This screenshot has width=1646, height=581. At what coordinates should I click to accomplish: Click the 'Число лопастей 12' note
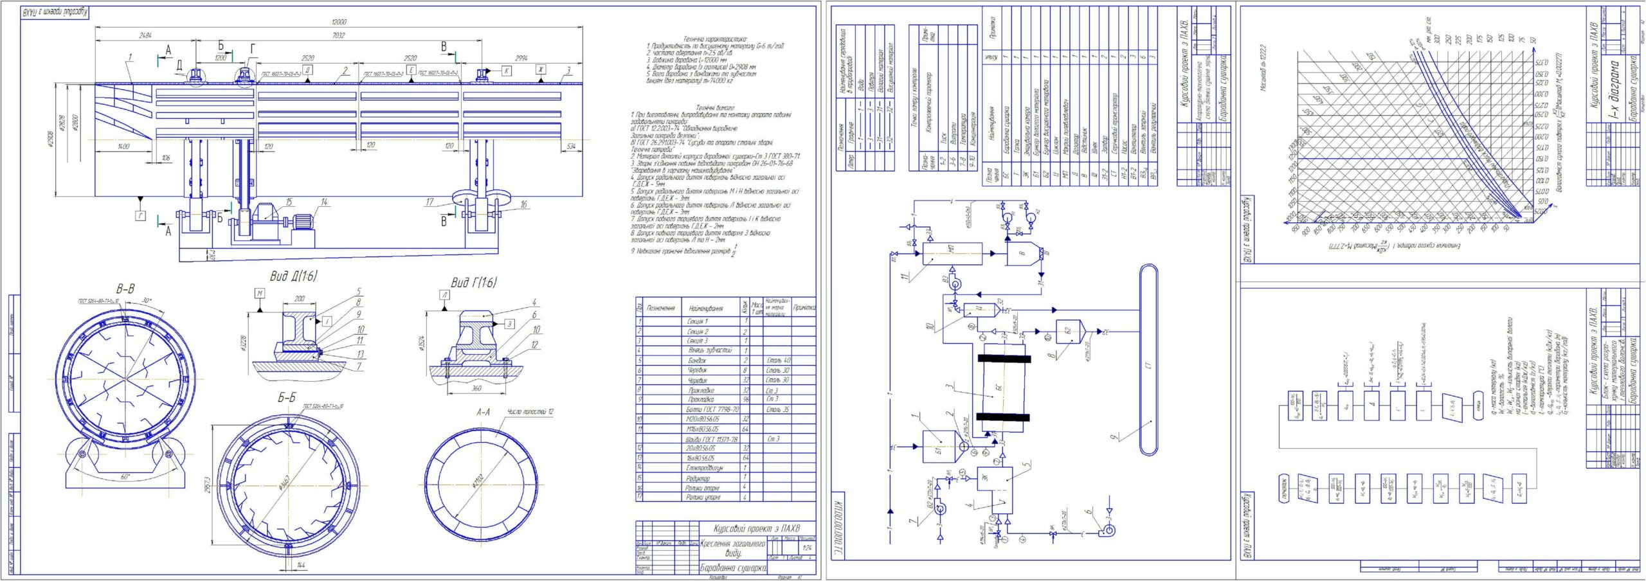point(530,411)
